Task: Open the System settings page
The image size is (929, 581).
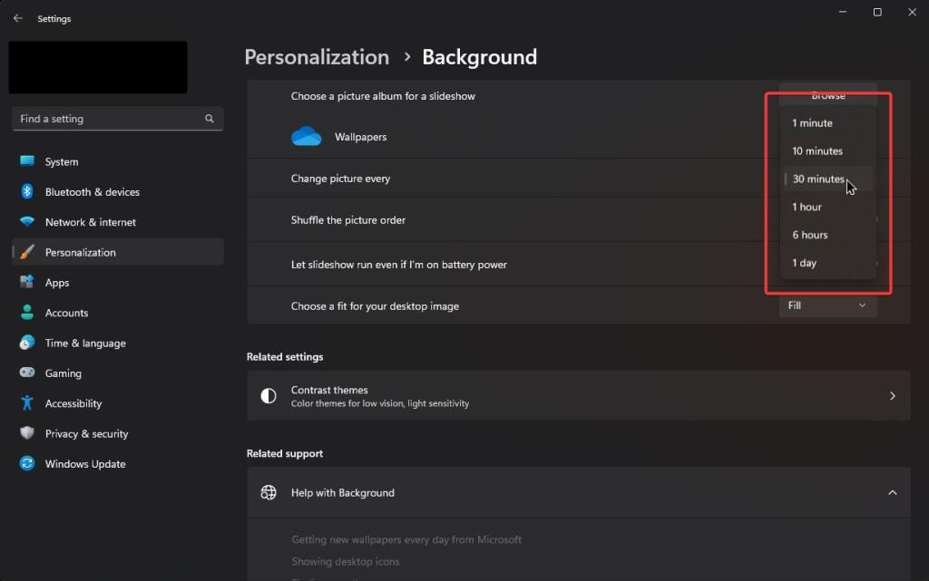Action: [x=117, y=161]
